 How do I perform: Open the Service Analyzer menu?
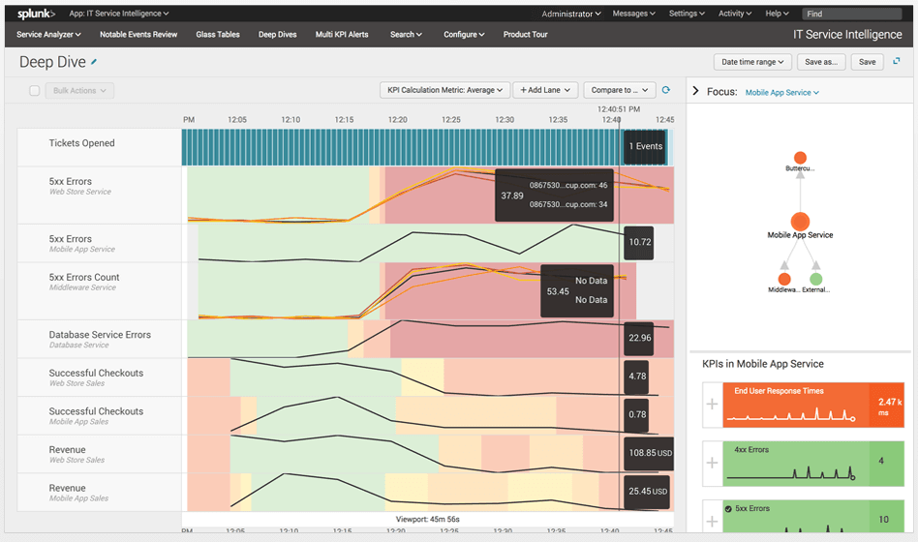click(48, 35)
